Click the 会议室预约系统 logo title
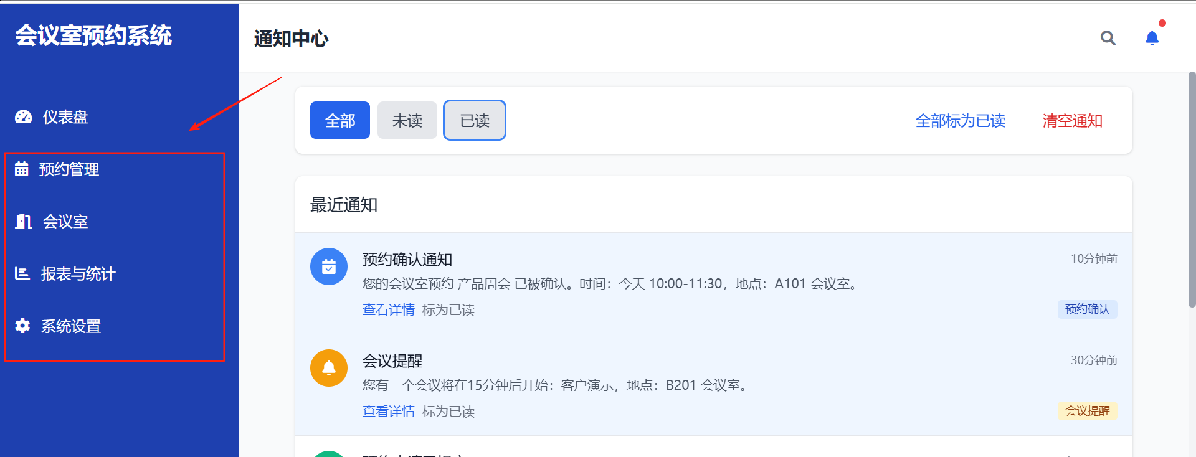The height and width of the screenshot is (457, 1196). [x=93, y=35]
